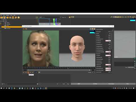The height and width of the screenshot is (102, 136).
Task: Click the down arrow at the parameter list's bottom
Action: pos(111,72)
